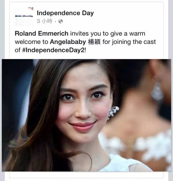Open the Angelababy tagged page link
The height and width of the screenshot is (181, 173).
(x=68, y=42)
